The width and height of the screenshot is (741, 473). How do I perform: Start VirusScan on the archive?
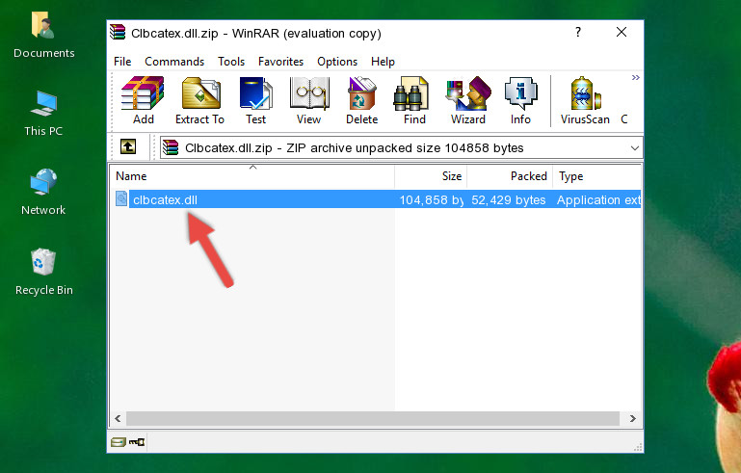(585, 100)
